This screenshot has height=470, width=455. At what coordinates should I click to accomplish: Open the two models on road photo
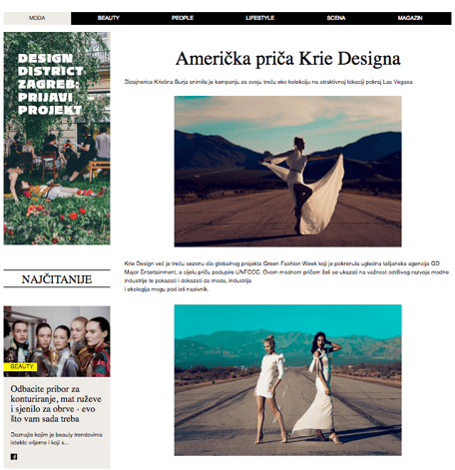pyautogui.click(x=287, y=380)
